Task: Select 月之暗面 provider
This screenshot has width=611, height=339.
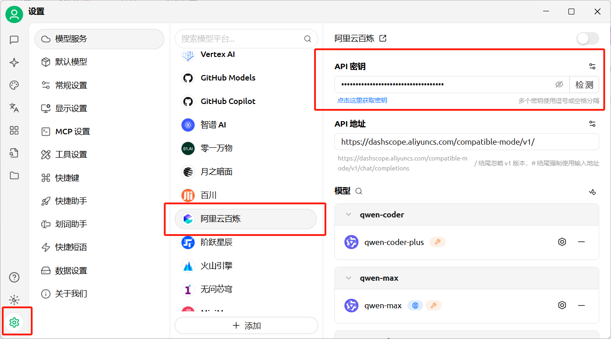Action: coord(246,172)
